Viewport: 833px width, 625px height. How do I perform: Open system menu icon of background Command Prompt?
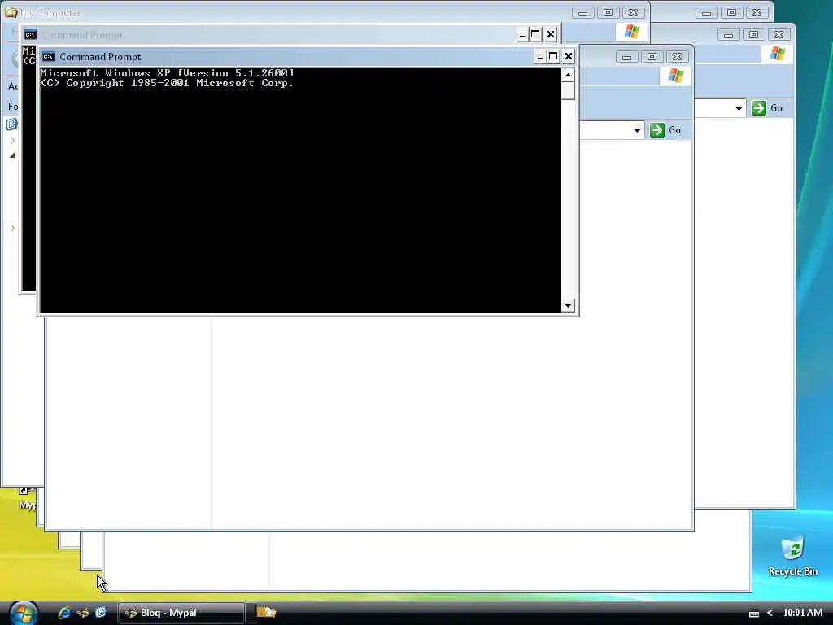click(31, 34)
